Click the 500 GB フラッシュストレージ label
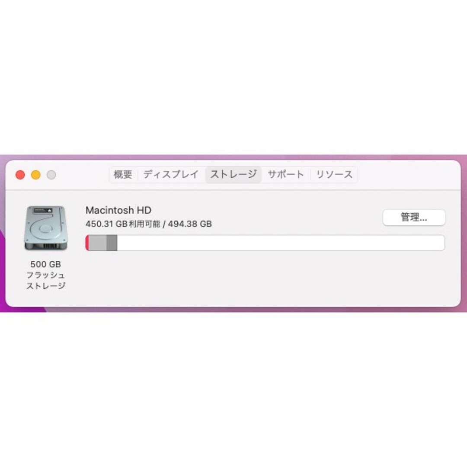This screenshot has width=467, height=467. (x=45, y=275)
